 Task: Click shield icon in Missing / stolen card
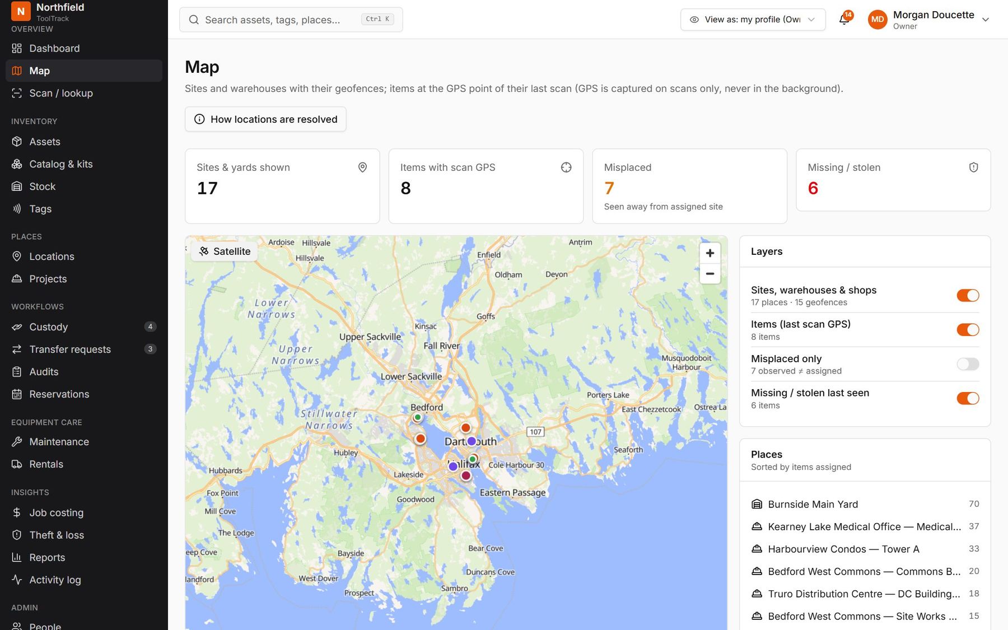(x=973, y=167)
